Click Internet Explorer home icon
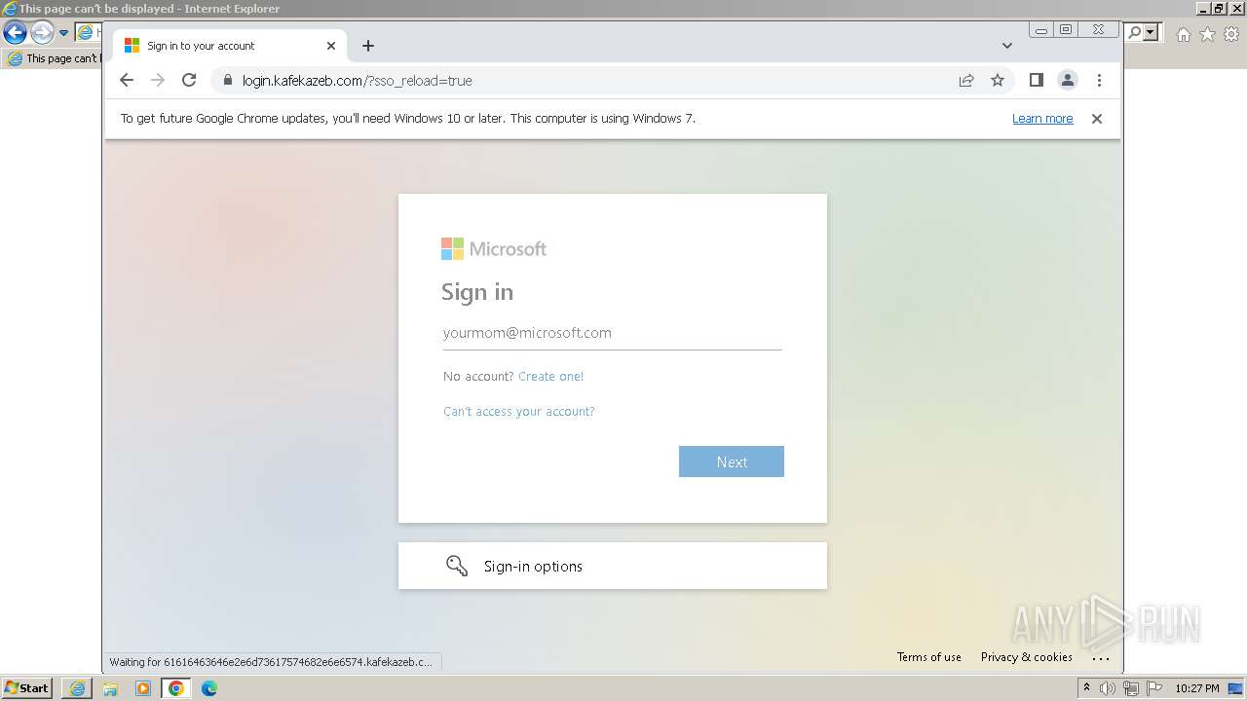Image resolution: width=1247 pixels, height=701 pixels. pos(1184,34)
